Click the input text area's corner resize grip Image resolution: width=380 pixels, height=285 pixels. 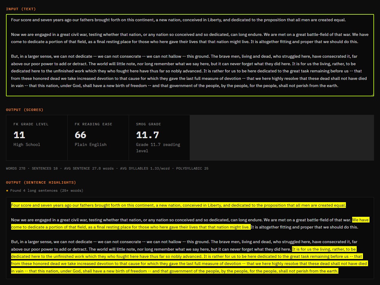coord(372,94)
